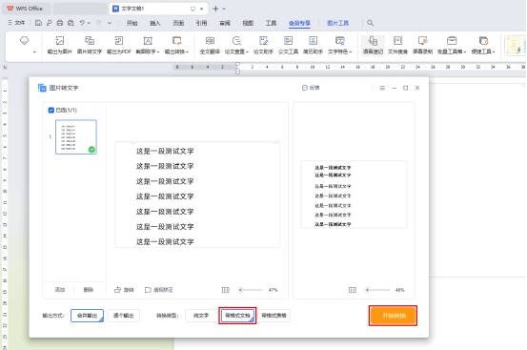Viewport: 527px width, 350px height.
Task: Click the 输出为PDF ribbon icon
Action: coord(118,41)
